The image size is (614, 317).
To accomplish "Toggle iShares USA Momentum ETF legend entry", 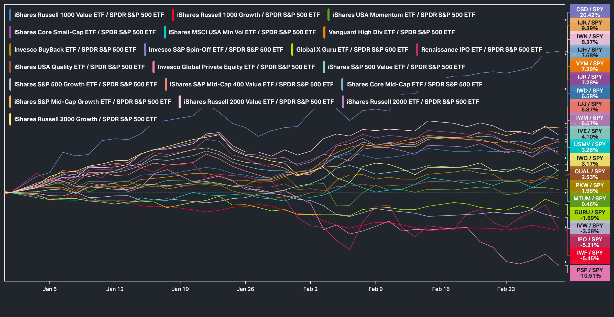I will (x=404, y=15).
